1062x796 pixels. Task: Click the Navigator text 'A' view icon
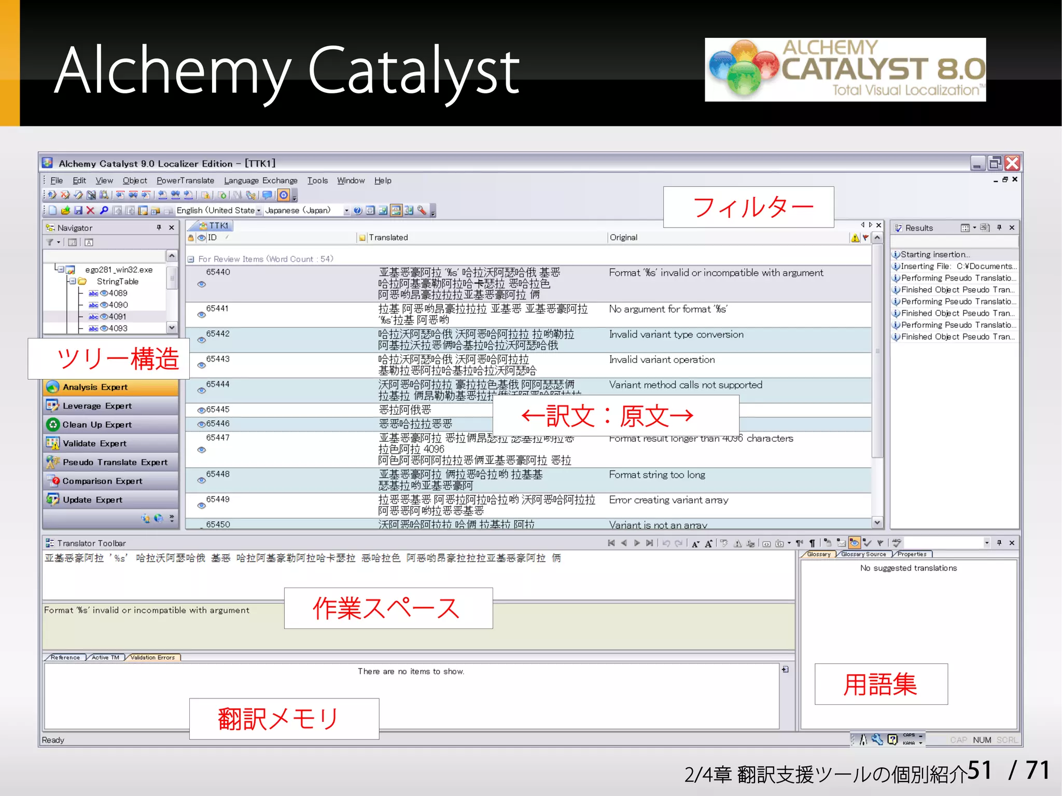click(x=89, y=242)
